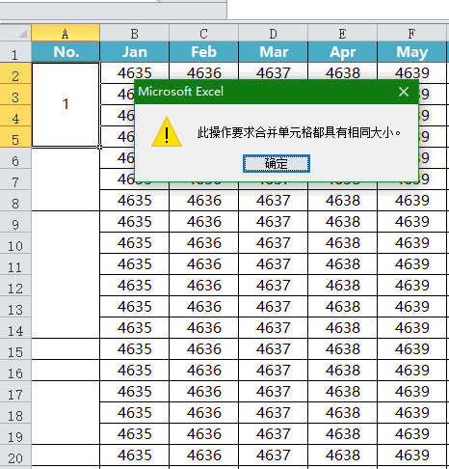Click the fill handle of selected cell
Screen dimensions: 449x469
pos(99,147)
